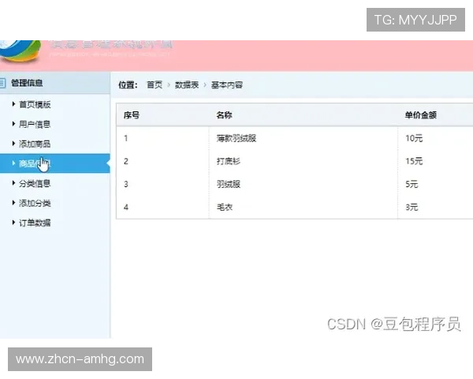Click row number 1 cell
This screenshot has height=379, width=473.
coord(126,138)
